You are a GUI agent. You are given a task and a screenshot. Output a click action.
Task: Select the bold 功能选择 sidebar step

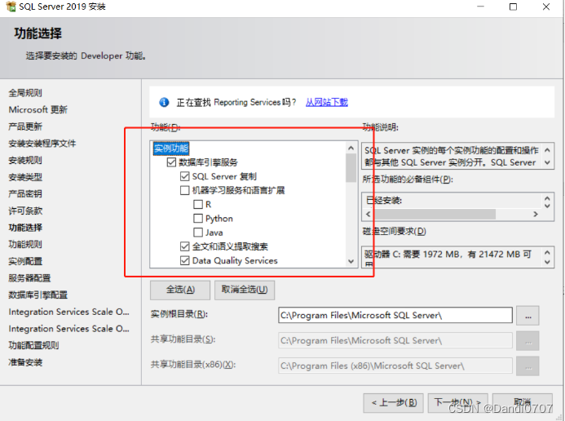25,228
